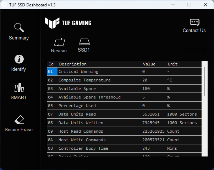The height and width of the screenshot is (170, 214).
Task: Select the Data Units Read row
Action: [x=124, y=114]
